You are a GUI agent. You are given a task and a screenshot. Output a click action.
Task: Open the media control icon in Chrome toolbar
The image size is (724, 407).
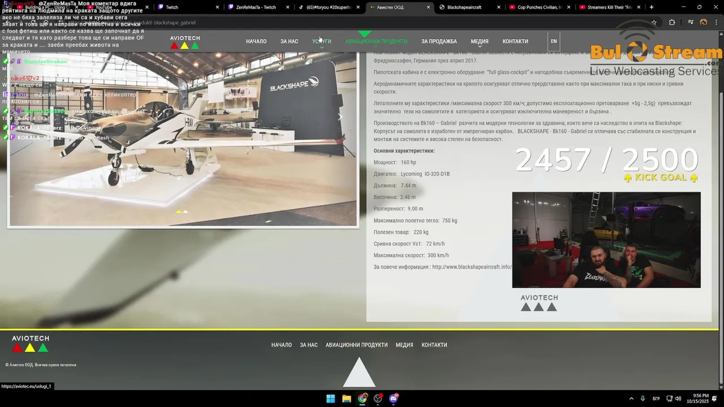[691, 23]
